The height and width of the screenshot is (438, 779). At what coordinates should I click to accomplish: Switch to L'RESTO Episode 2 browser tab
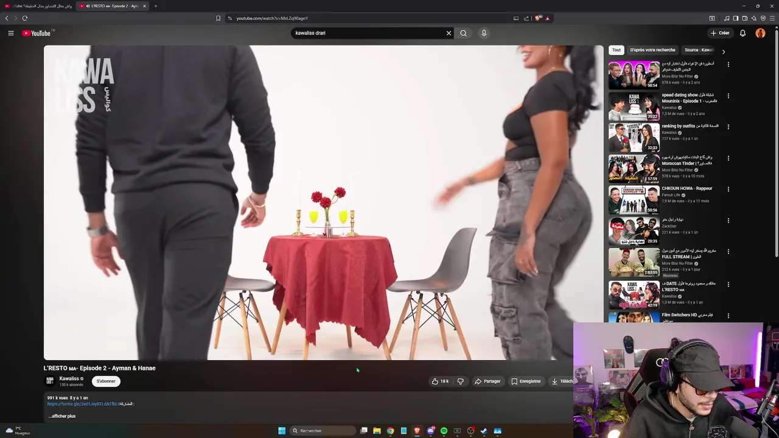tap(112, 6)
